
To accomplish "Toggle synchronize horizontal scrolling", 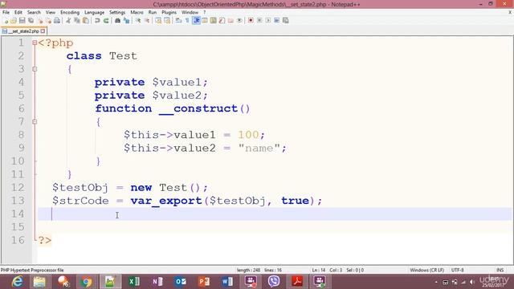I will point(167,21).
